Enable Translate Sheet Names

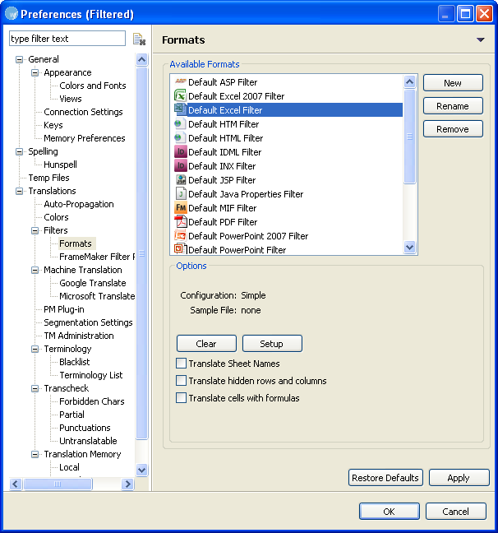tap(181, 363)
